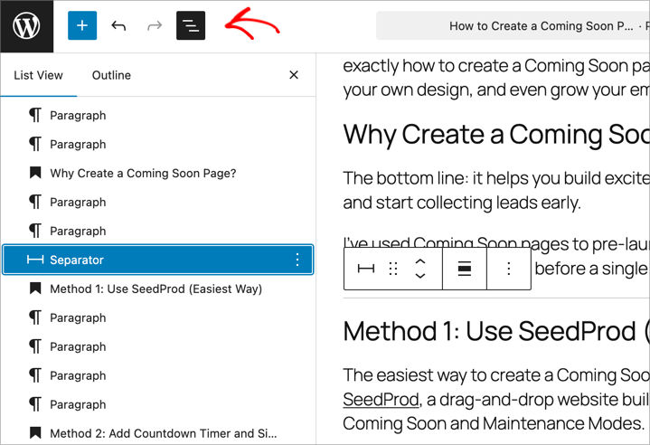This screenshot has width=650, height=445.
Task: Select 'Why Create a Coming Soon Page?' heading item
Action: (143, 173)
